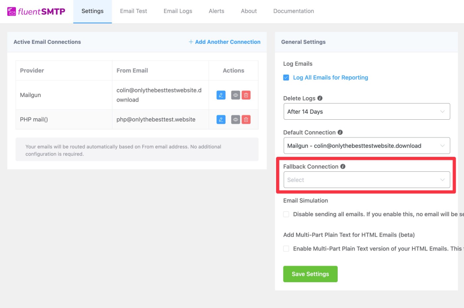Select the colin@onlythebesttestwebsite.download From Email cell
The width and height of the screenshot is (464, 308).
click(160, 95)
